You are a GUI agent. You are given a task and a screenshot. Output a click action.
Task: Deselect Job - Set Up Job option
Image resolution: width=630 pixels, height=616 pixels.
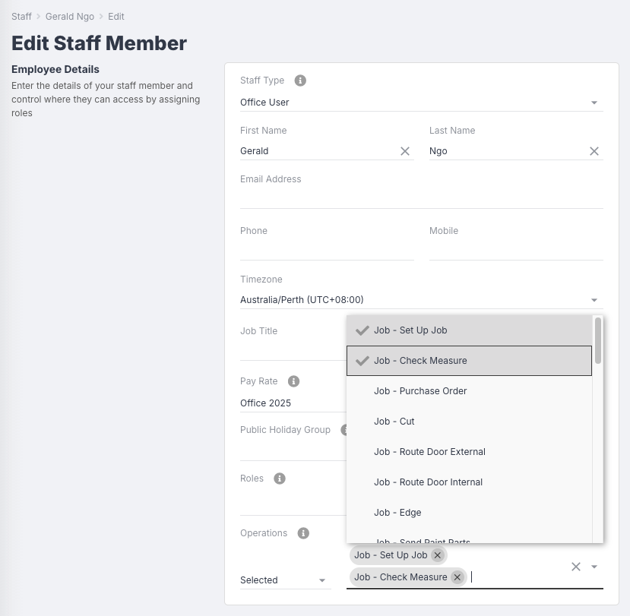(x=410, y=330)
